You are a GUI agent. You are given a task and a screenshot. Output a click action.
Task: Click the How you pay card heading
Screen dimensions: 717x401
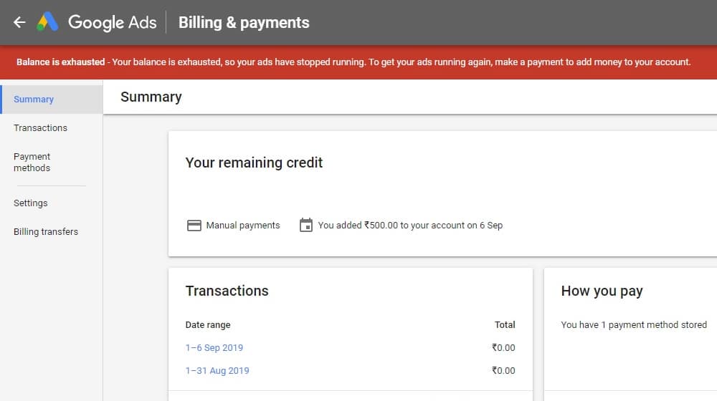pyautogui.click(x=602, y=291)
